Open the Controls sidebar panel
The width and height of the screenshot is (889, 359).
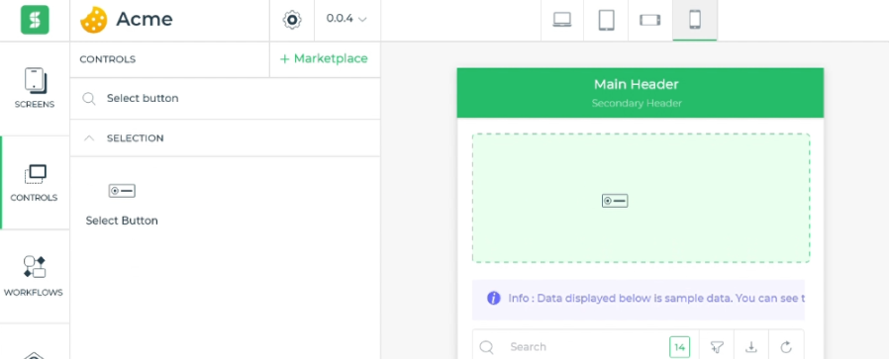(x=35, y=182)
